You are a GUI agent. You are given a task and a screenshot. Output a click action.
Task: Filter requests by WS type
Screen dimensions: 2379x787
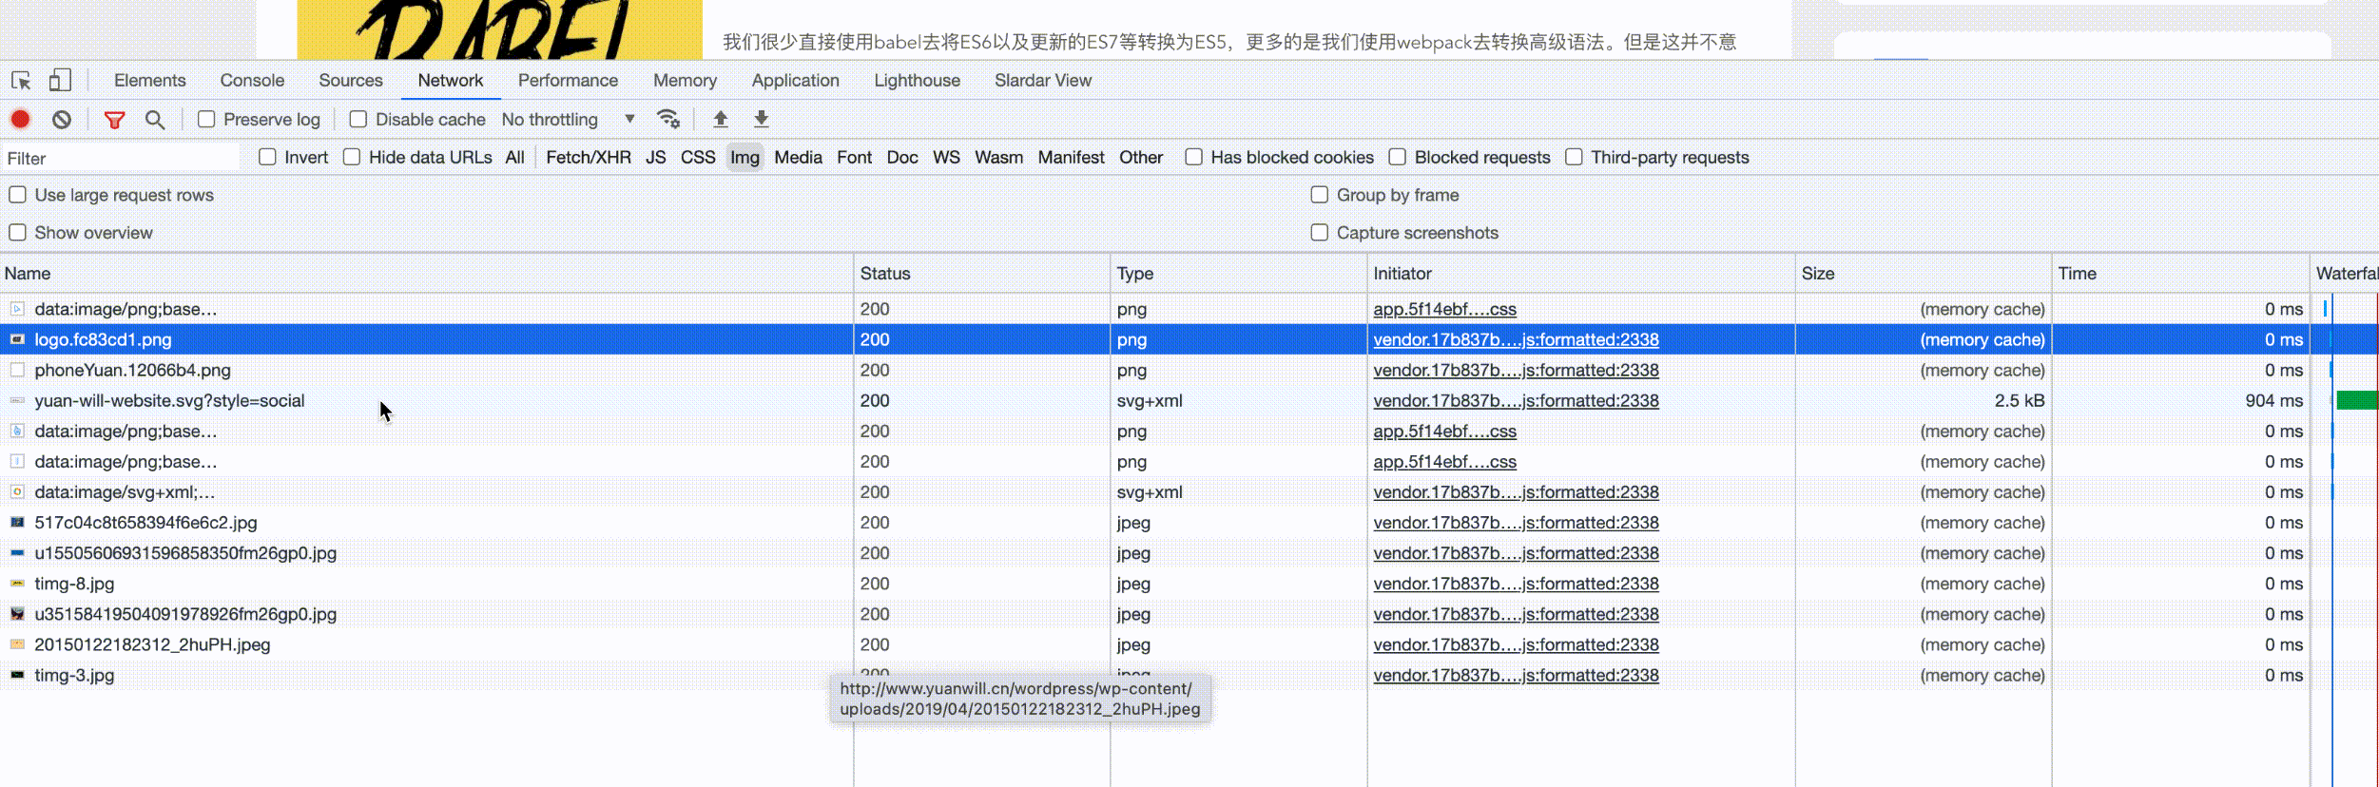point(946,158)
